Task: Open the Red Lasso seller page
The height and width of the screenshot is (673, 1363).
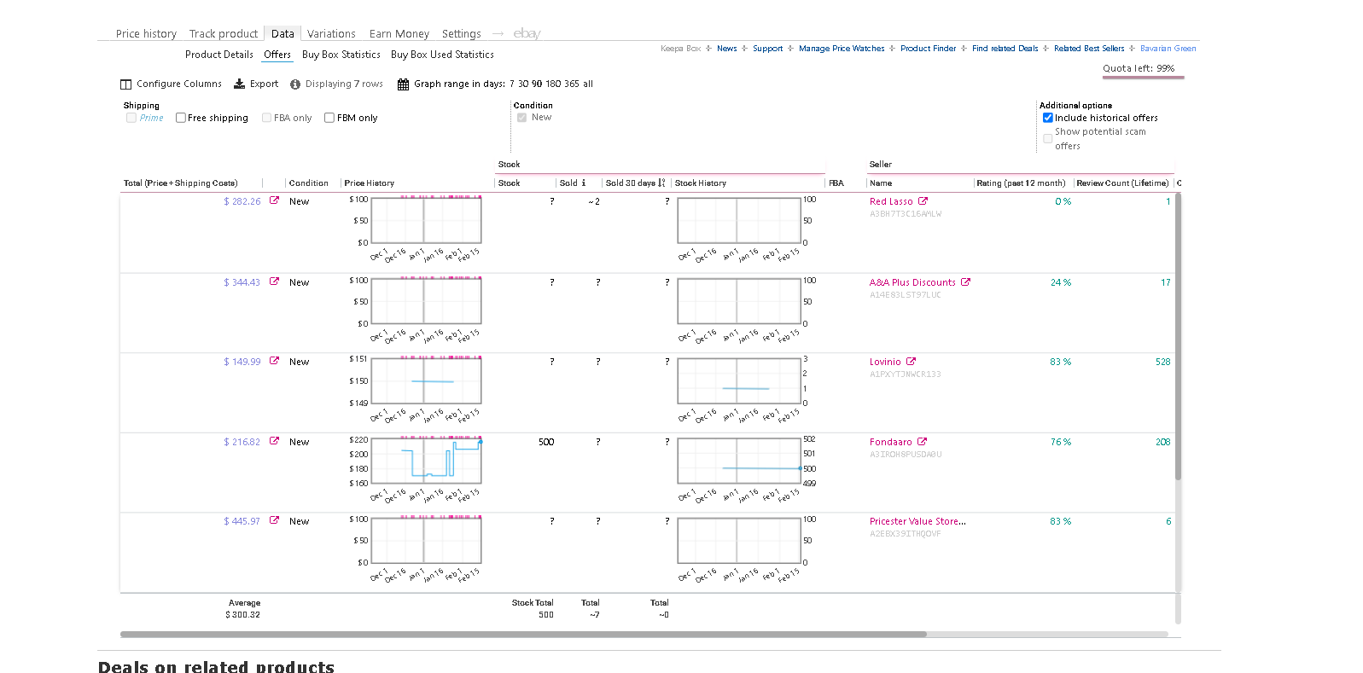Action: coord(891,201)
